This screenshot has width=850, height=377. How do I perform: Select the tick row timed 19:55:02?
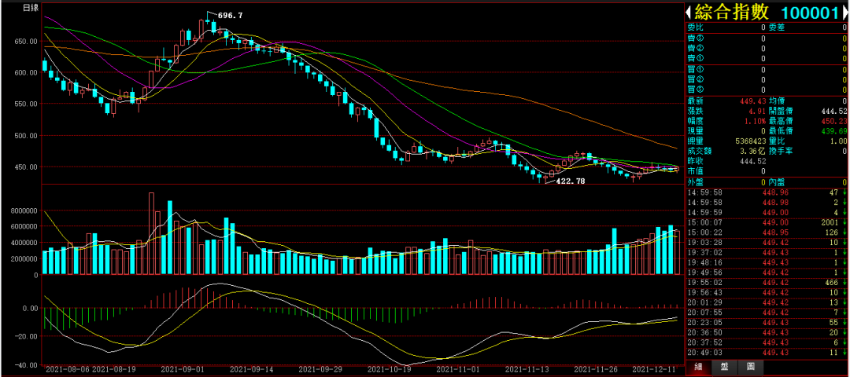coord(767,282)
